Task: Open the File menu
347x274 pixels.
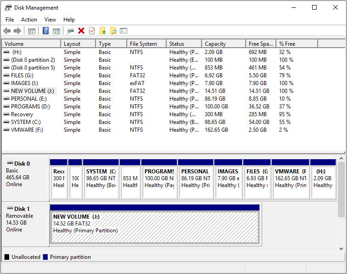Action: tap(10, 20)
